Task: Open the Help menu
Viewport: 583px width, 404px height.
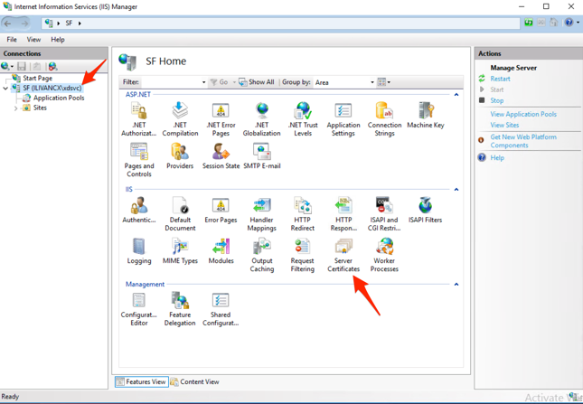Action: coord(58,40)
